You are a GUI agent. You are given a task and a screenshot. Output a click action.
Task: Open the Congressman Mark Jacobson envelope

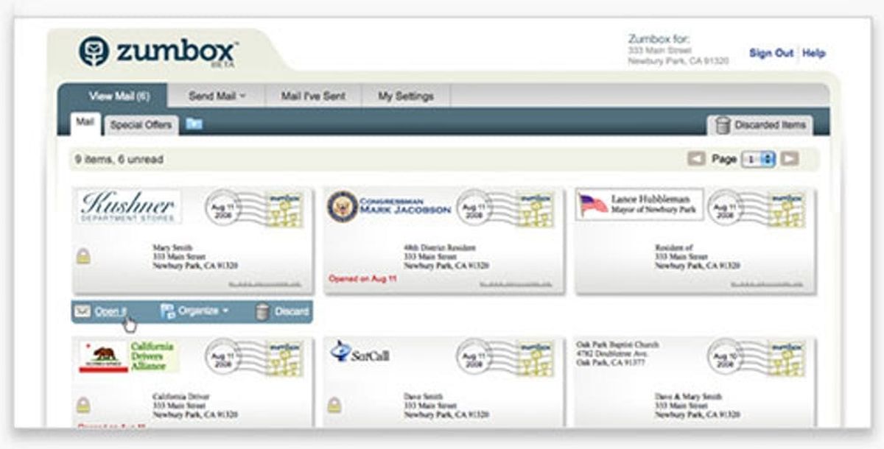click(444, 241)
